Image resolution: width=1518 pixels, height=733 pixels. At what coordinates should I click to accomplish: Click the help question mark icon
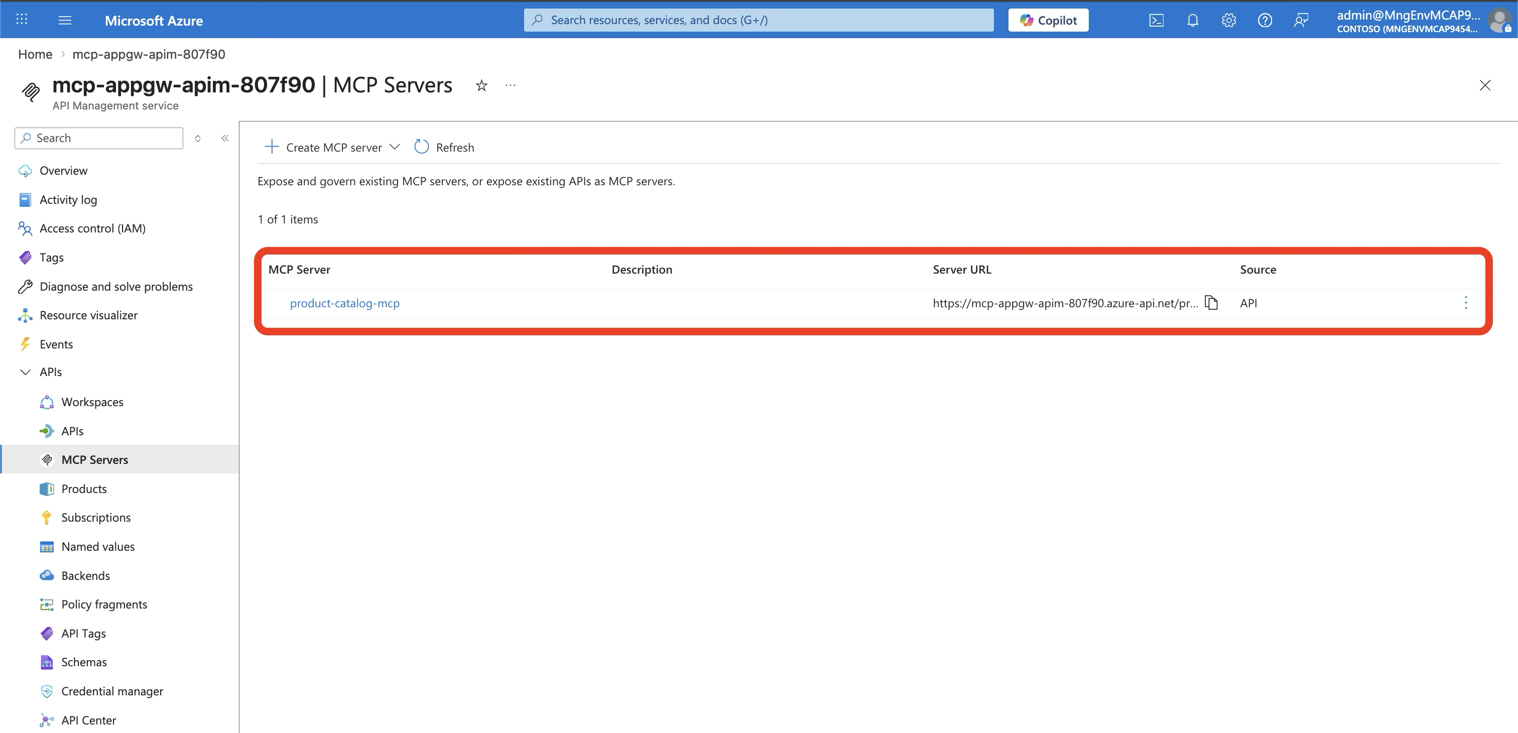pos(1264,21)
